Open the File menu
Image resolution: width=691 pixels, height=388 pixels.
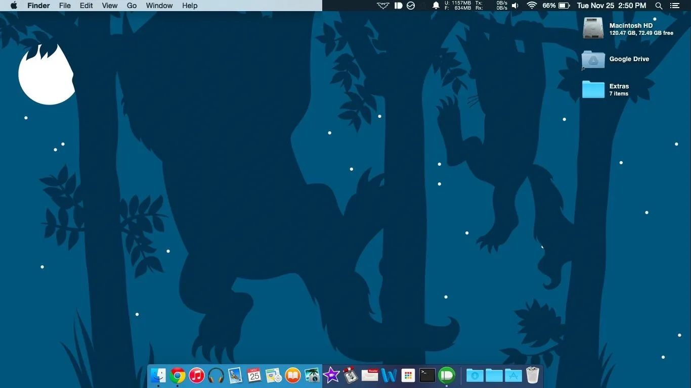(x=65, y=6)
